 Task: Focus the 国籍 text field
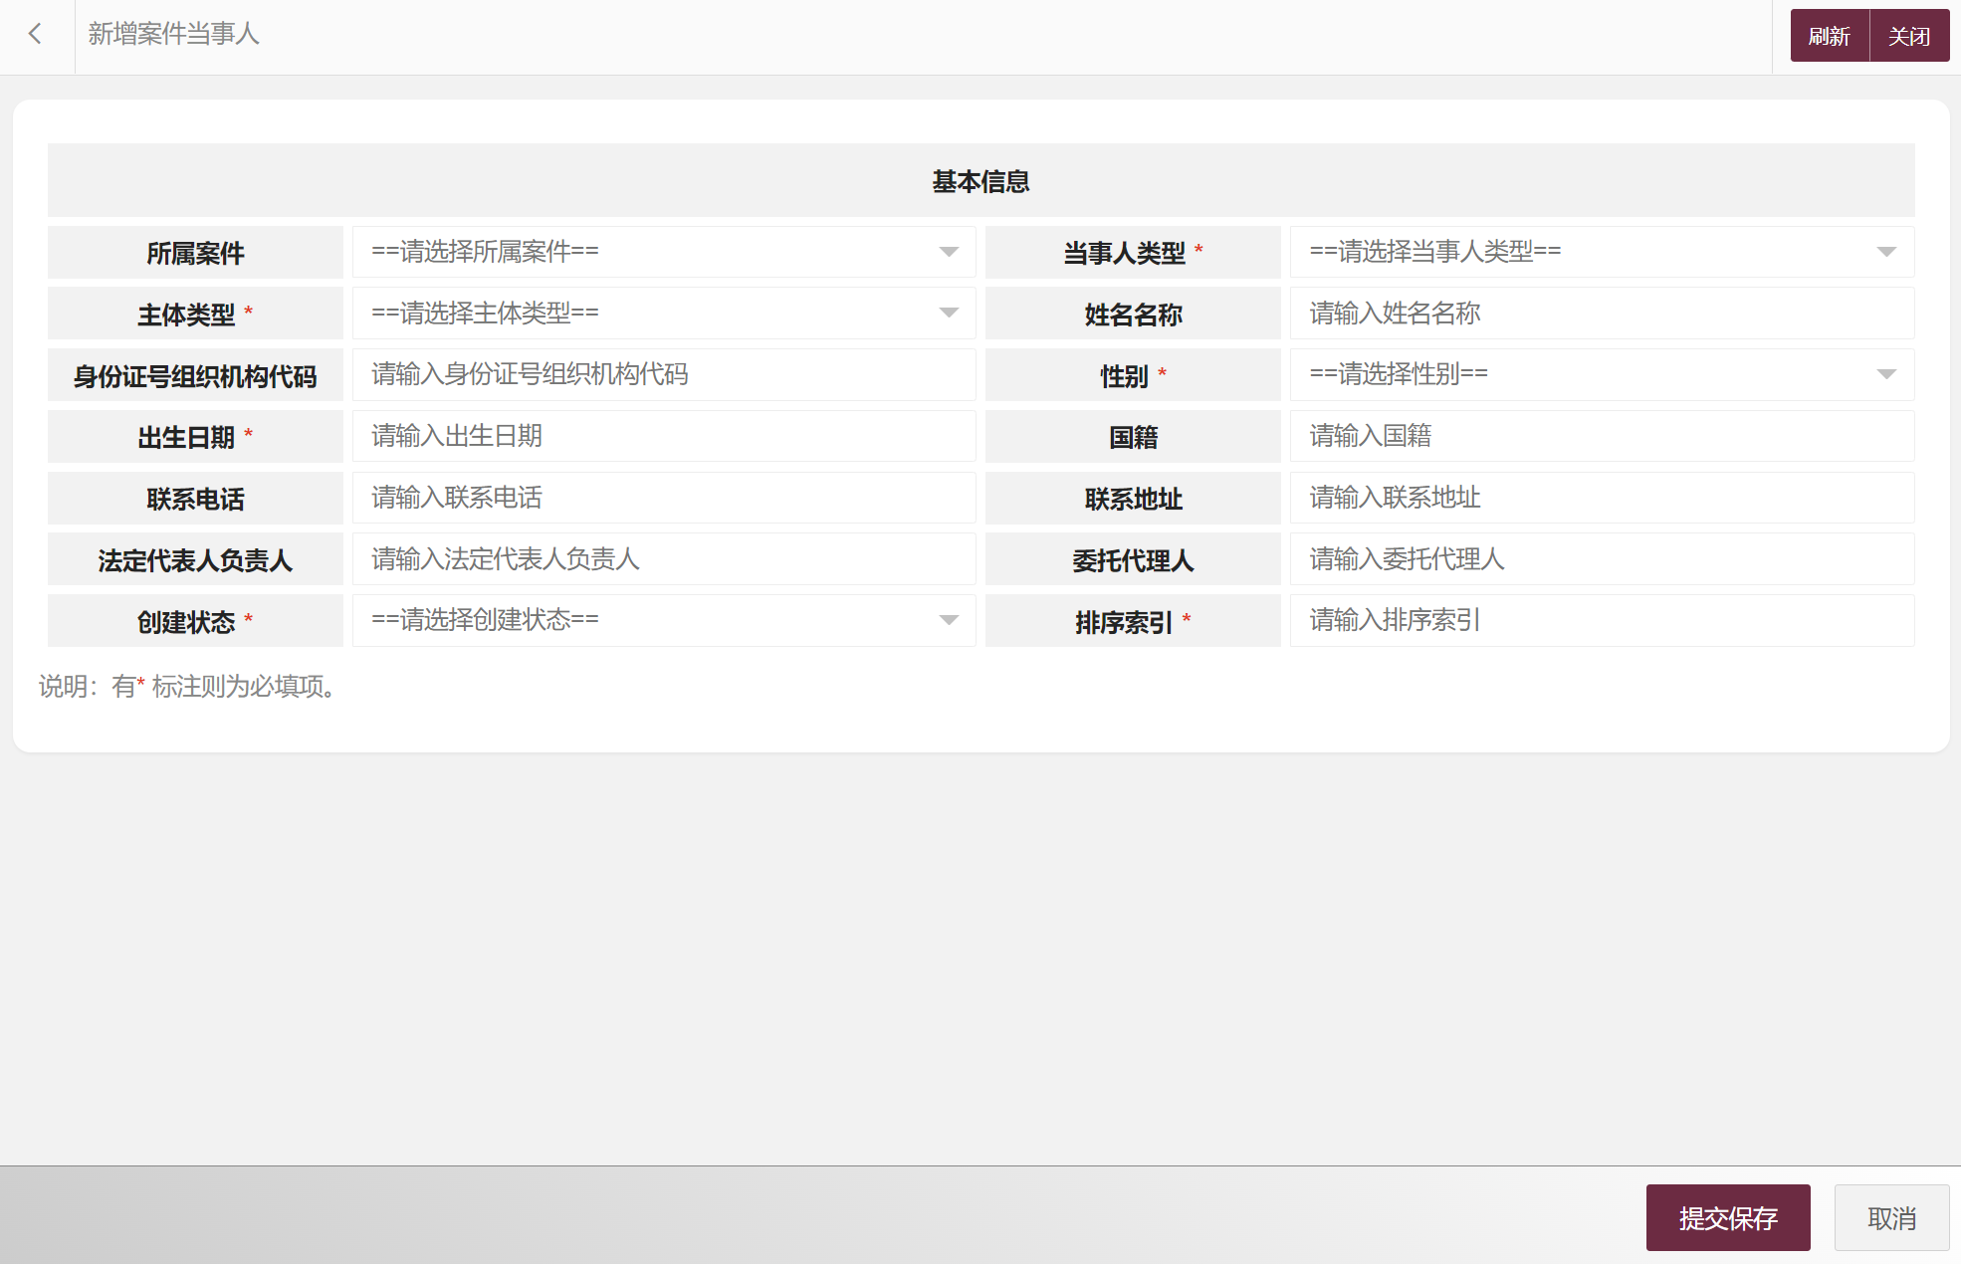[1601, 436]
